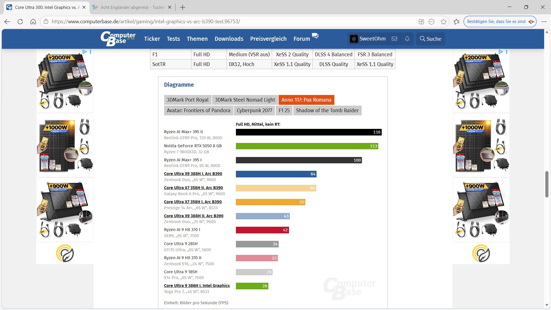Open the notifications bell icon

[407, 39]
